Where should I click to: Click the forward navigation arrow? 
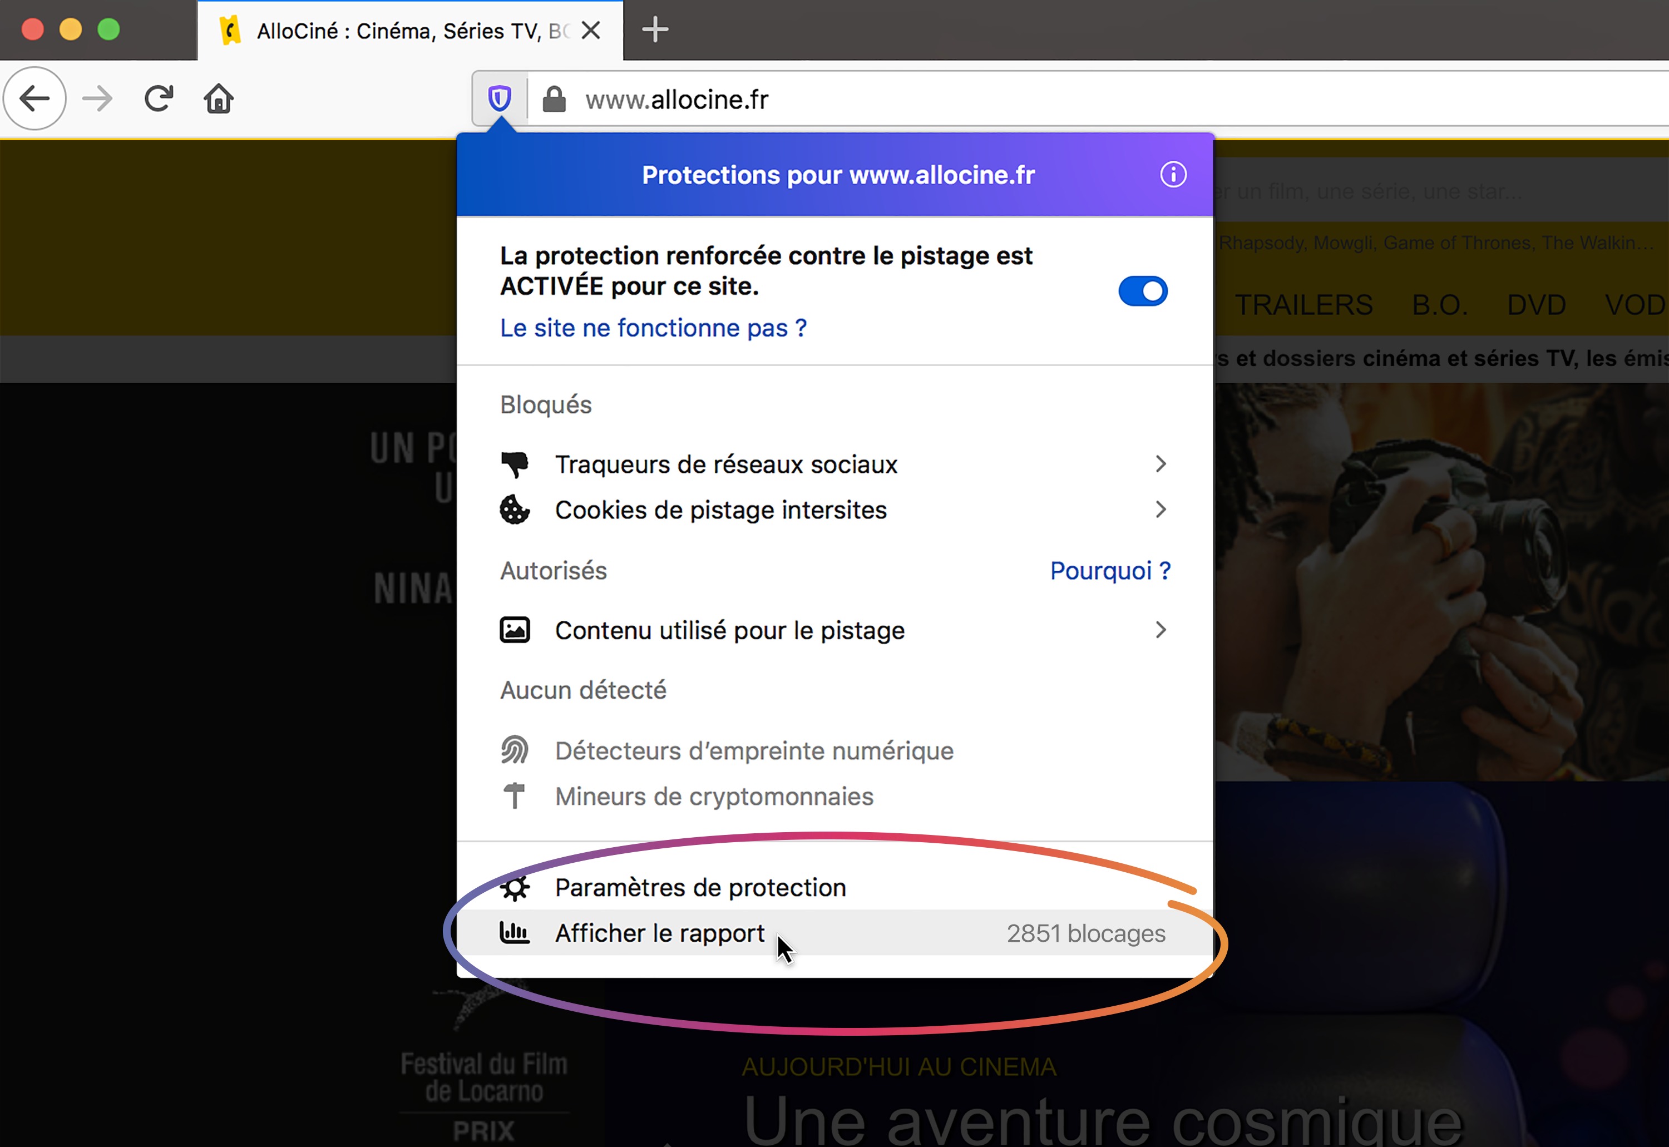pos(97,99)
